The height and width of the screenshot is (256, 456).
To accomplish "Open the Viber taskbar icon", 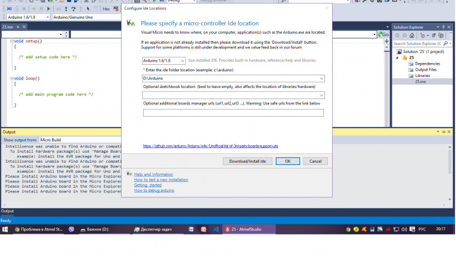I will click(x=71, y=229).
